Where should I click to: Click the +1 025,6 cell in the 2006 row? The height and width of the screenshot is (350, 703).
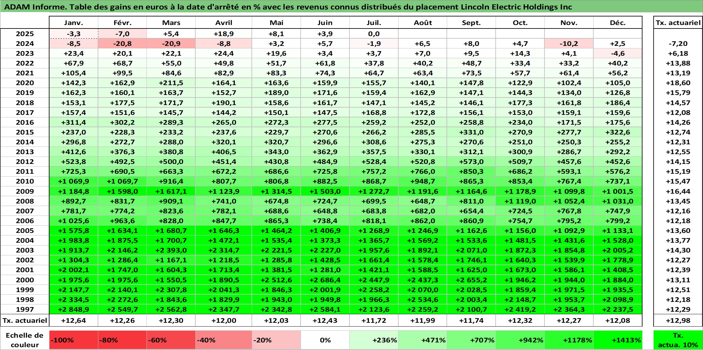point(74,221)
